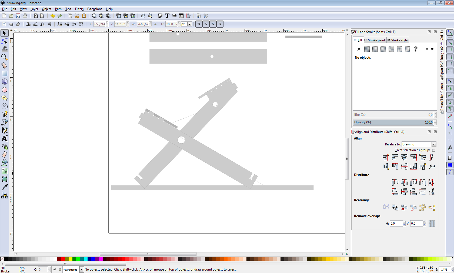Toggle scale stroke width affect button
The image size is (454, 273).
[199, 24]
